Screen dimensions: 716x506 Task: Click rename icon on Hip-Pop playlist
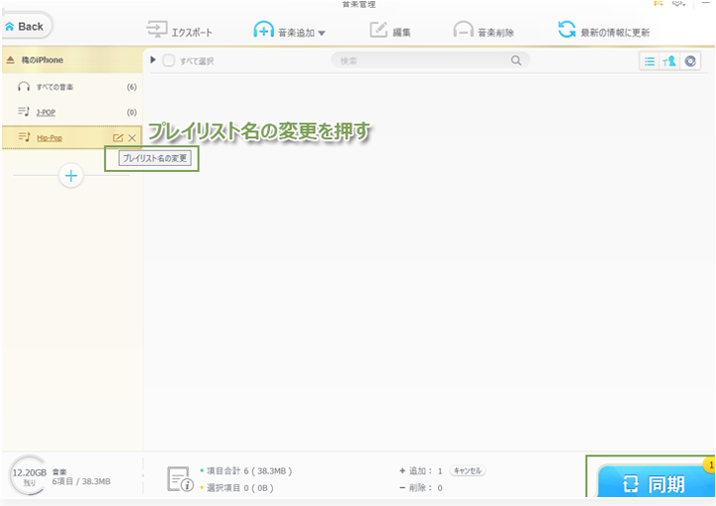coord(118,137)
